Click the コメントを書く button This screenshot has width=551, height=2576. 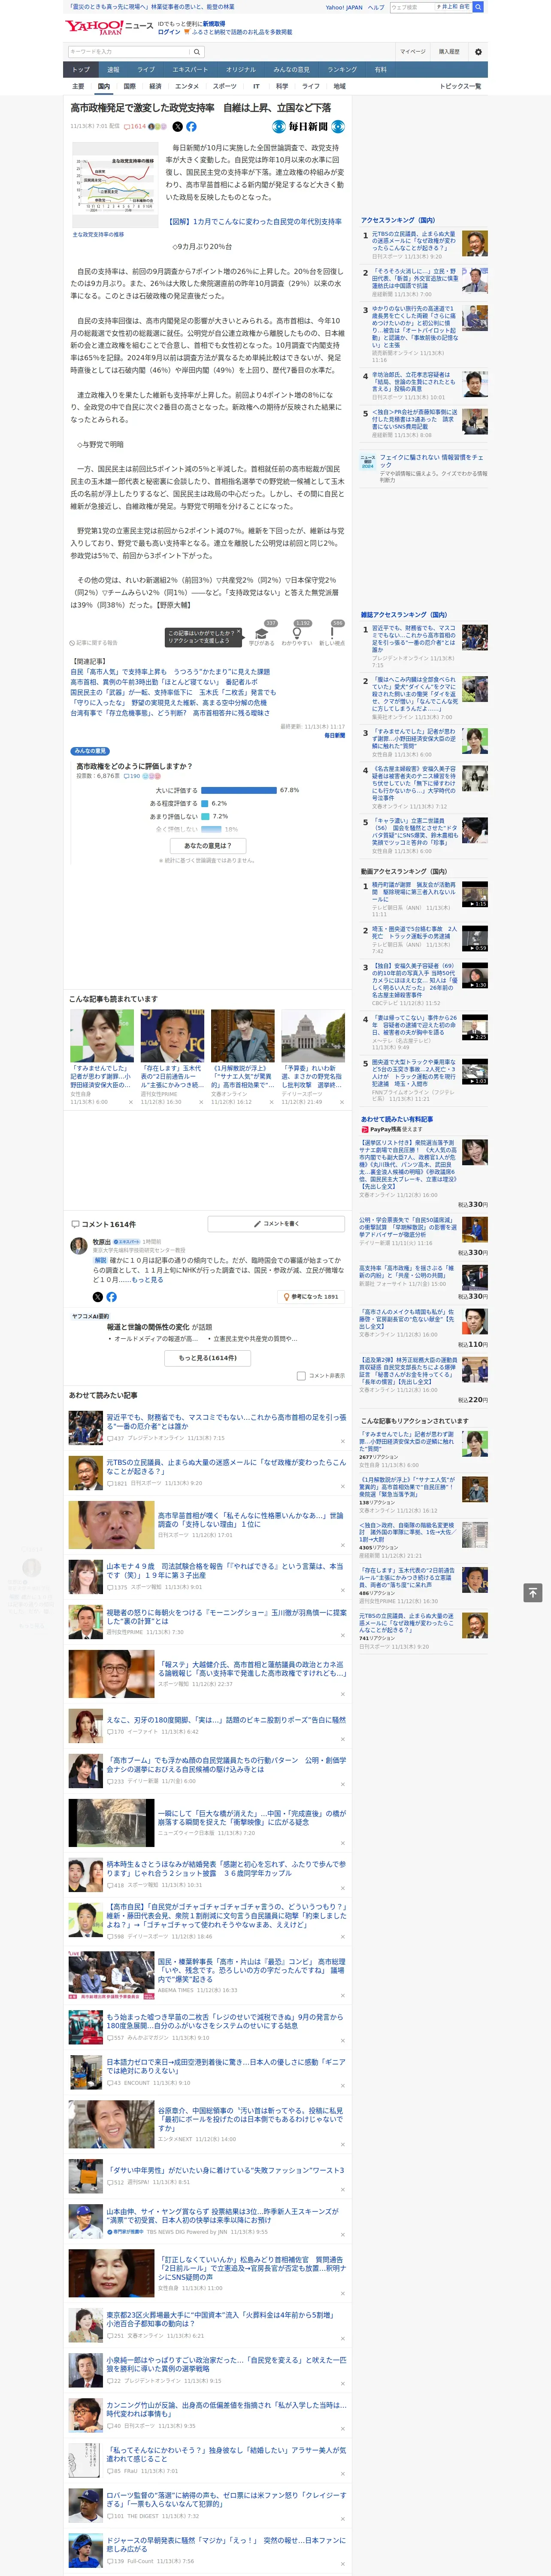click(x=276, y=1224)
